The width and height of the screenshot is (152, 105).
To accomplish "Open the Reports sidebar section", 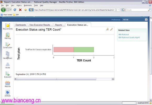I will [x=8, y=84].
